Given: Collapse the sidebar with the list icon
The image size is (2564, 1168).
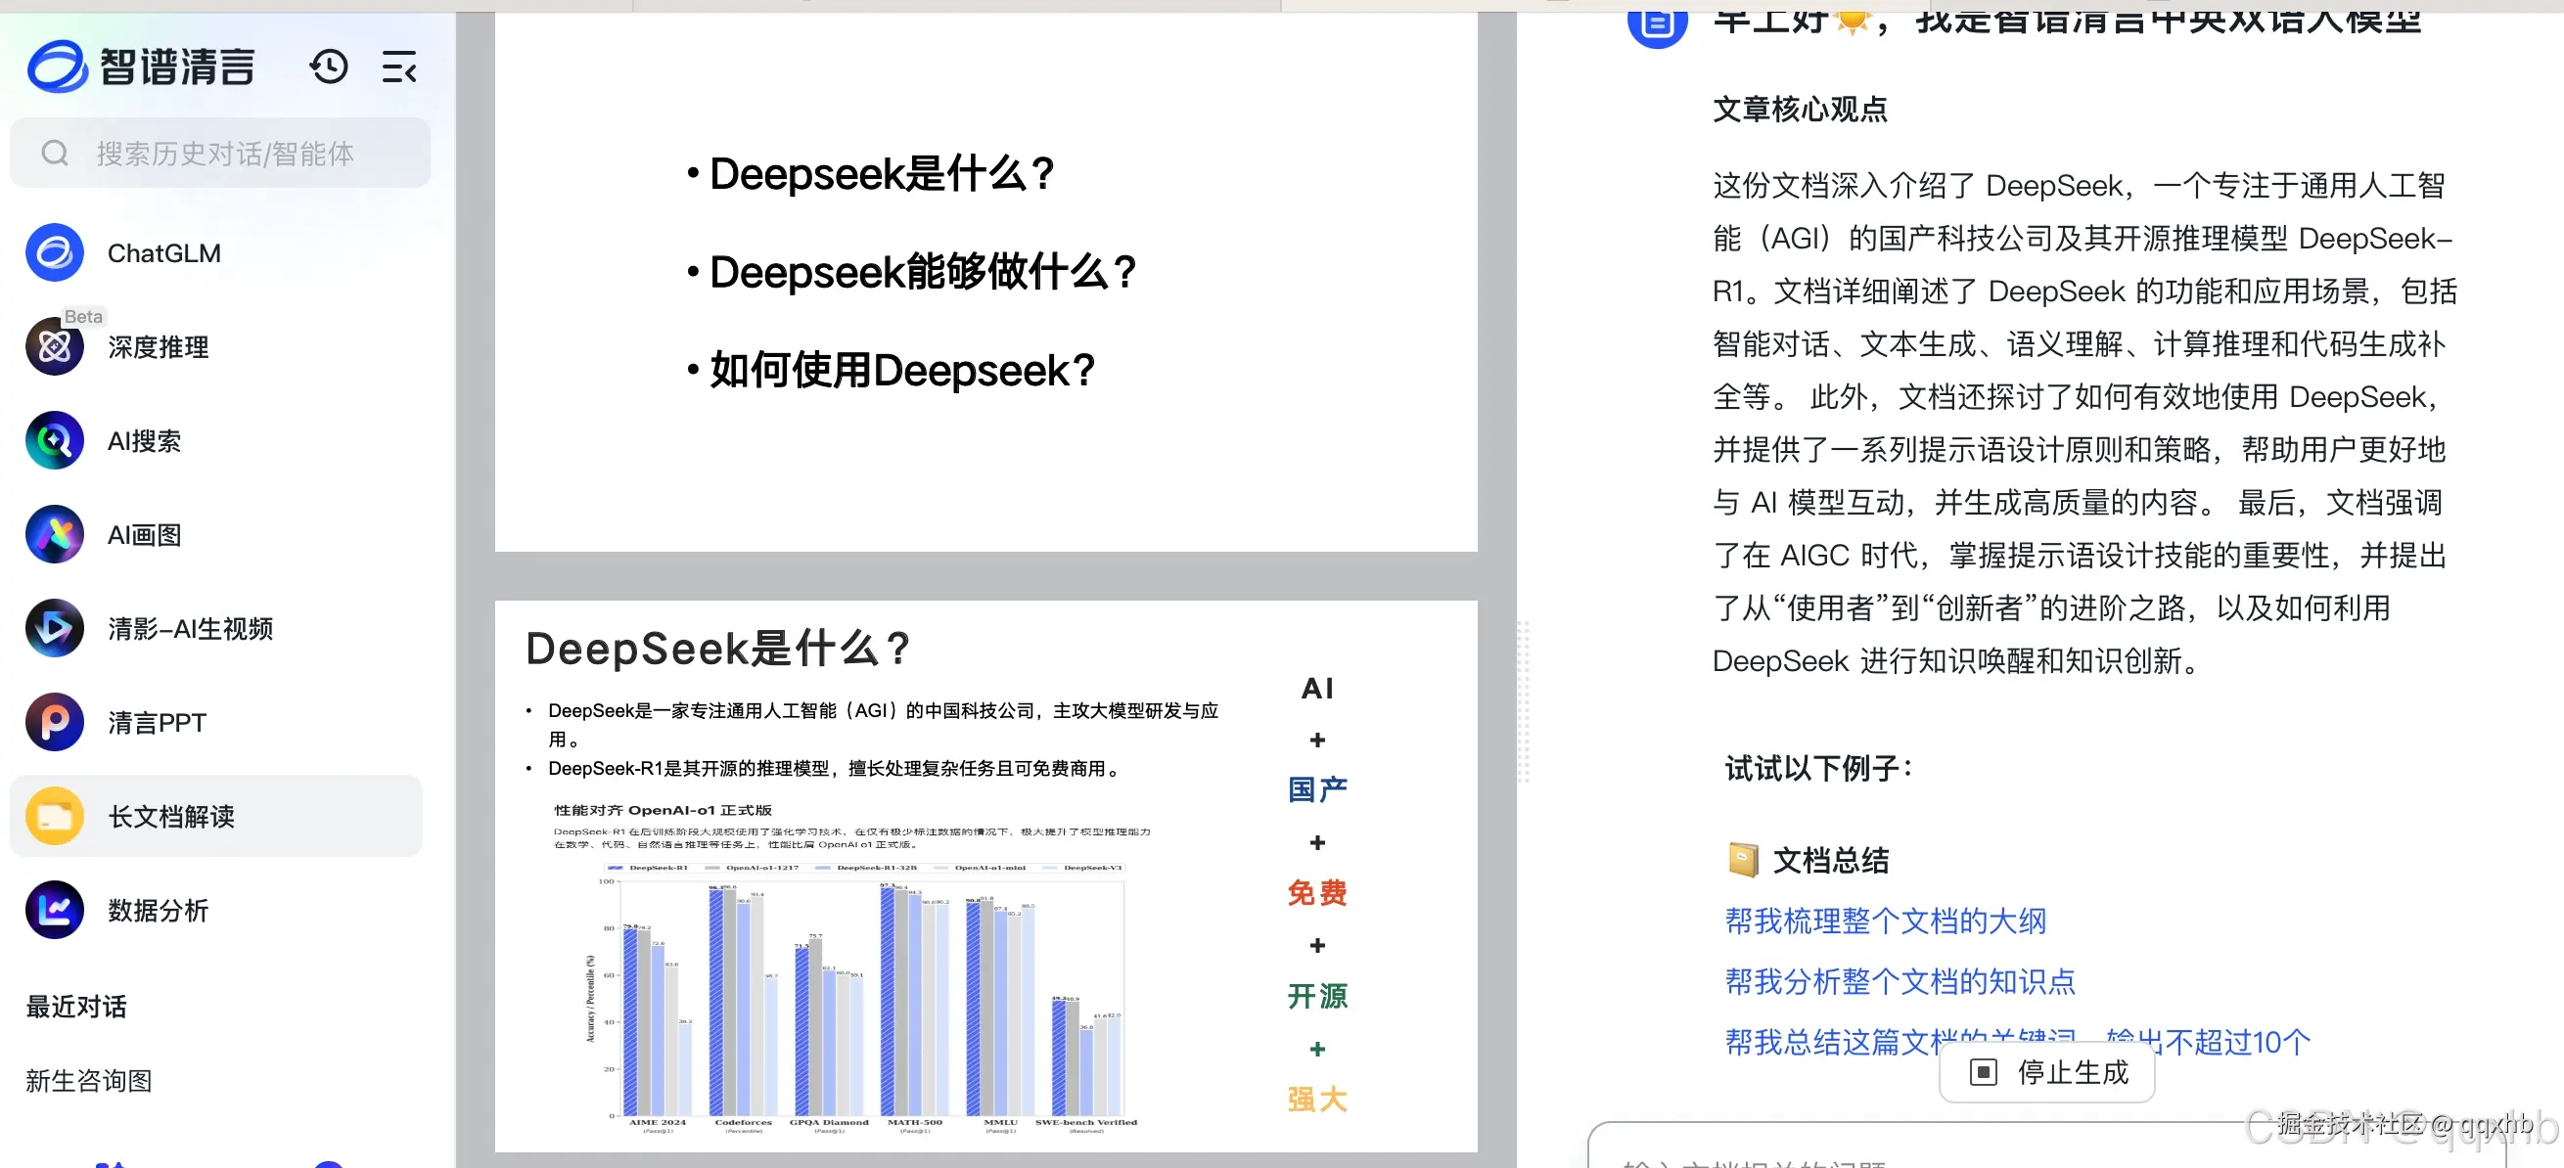Looking at the screenshot, I should coord(397,66).
